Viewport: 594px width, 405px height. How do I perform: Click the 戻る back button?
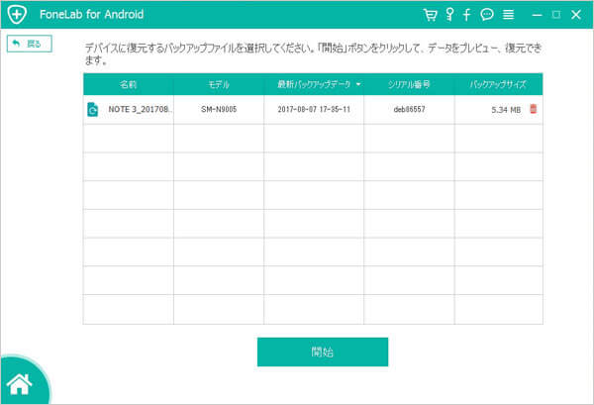[29, 44]
